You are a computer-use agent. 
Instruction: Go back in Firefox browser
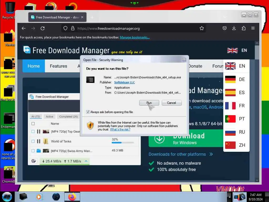tap(24, 28)
